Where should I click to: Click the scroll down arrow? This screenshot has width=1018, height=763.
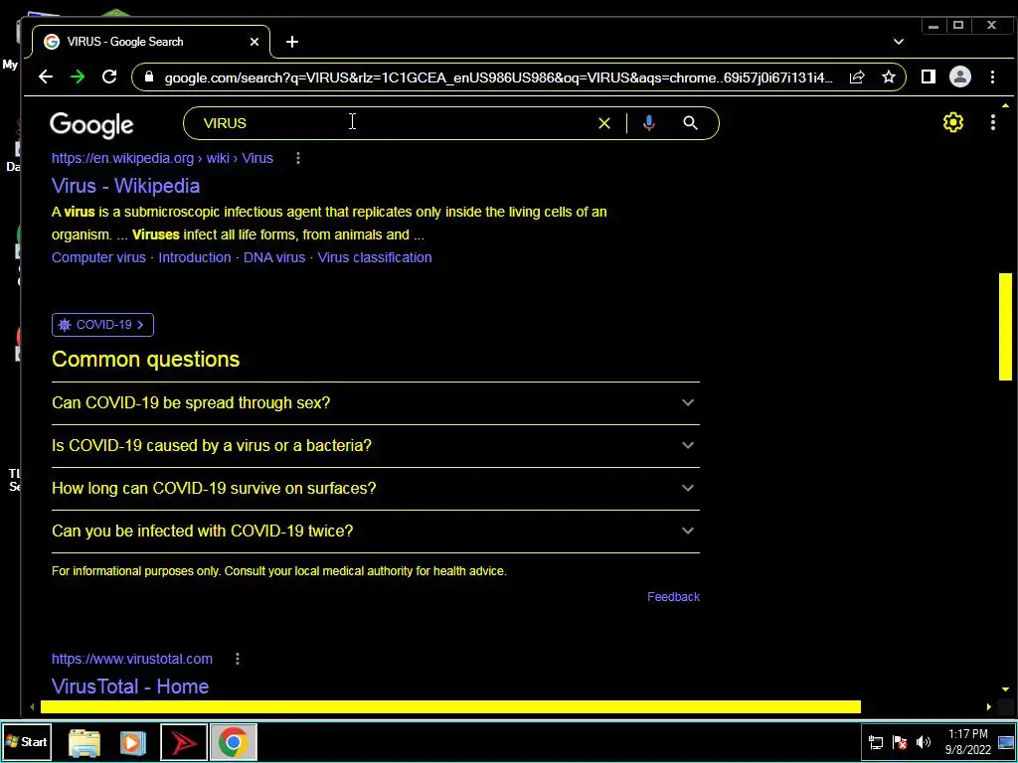1005,689
